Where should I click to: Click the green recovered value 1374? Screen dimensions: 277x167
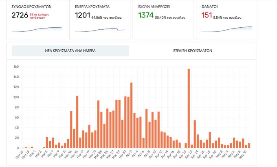click(146, 15)
